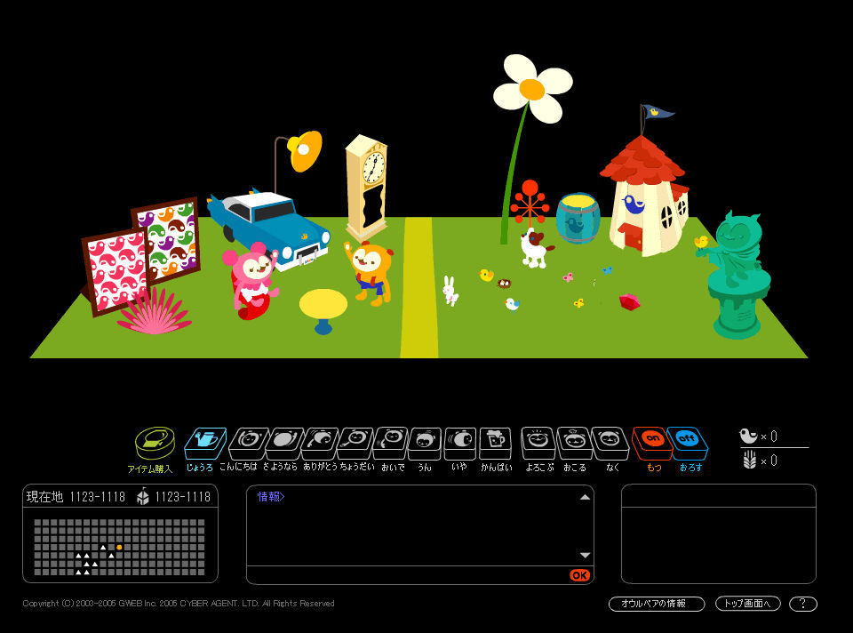Open the ? help button
Image resolution: width=853 pixels, height=633 pixels.
[x=802, y=604]
